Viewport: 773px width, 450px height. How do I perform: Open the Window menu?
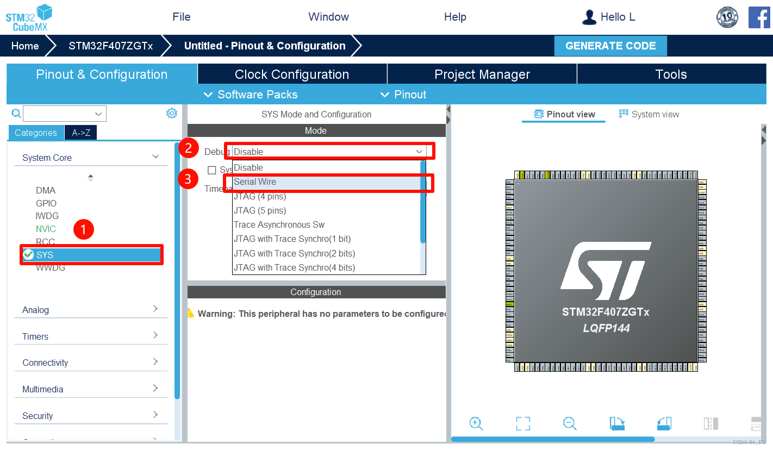pos(328,17)
